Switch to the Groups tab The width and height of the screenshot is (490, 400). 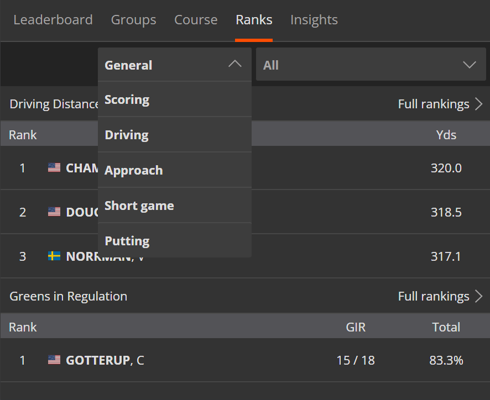pos(133,20)
